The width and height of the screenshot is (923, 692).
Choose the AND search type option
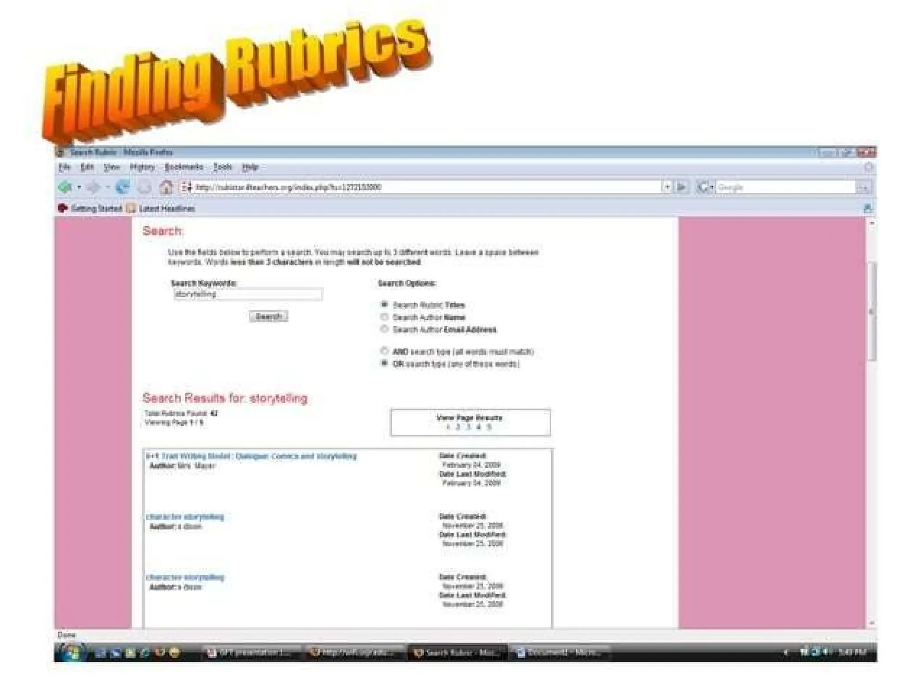[384, 351]
